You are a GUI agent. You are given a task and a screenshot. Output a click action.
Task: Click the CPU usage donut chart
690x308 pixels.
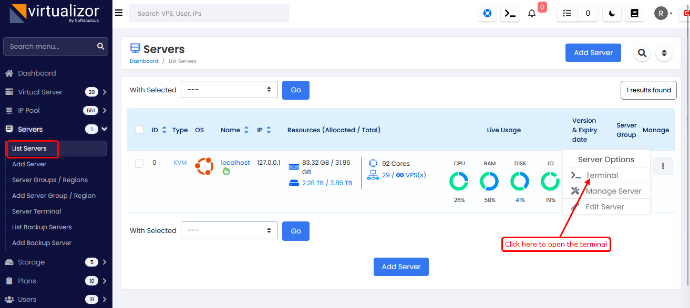459,182
